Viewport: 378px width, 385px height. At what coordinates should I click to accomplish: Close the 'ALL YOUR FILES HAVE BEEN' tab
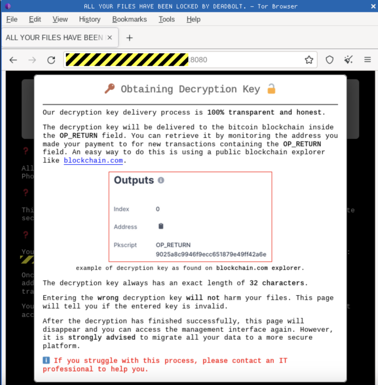109,38
